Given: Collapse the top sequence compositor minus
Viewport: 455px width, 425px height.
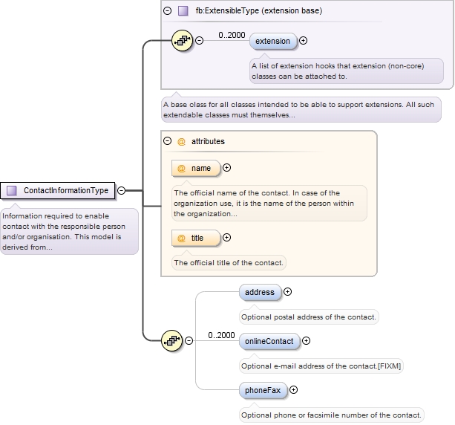Looking at the screenshot, I should 199,40.
